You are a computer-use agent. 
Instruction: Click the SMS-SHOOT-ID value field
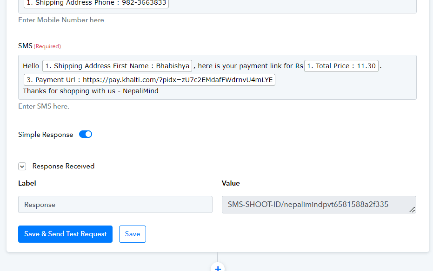pyautogui.click(x=319, y=204)
